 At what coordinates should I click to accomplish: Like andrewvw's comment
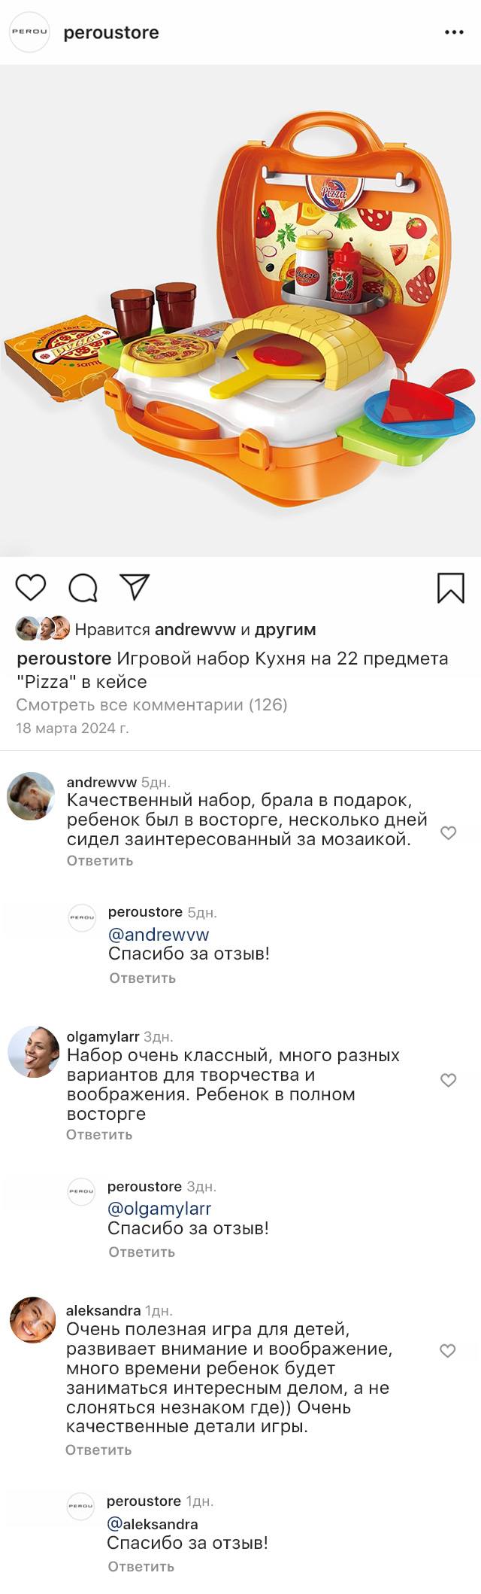[x=448, y=832]
